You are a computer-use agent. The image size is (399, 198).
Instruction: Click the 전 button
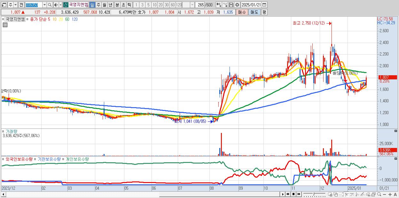coord(21,5)
